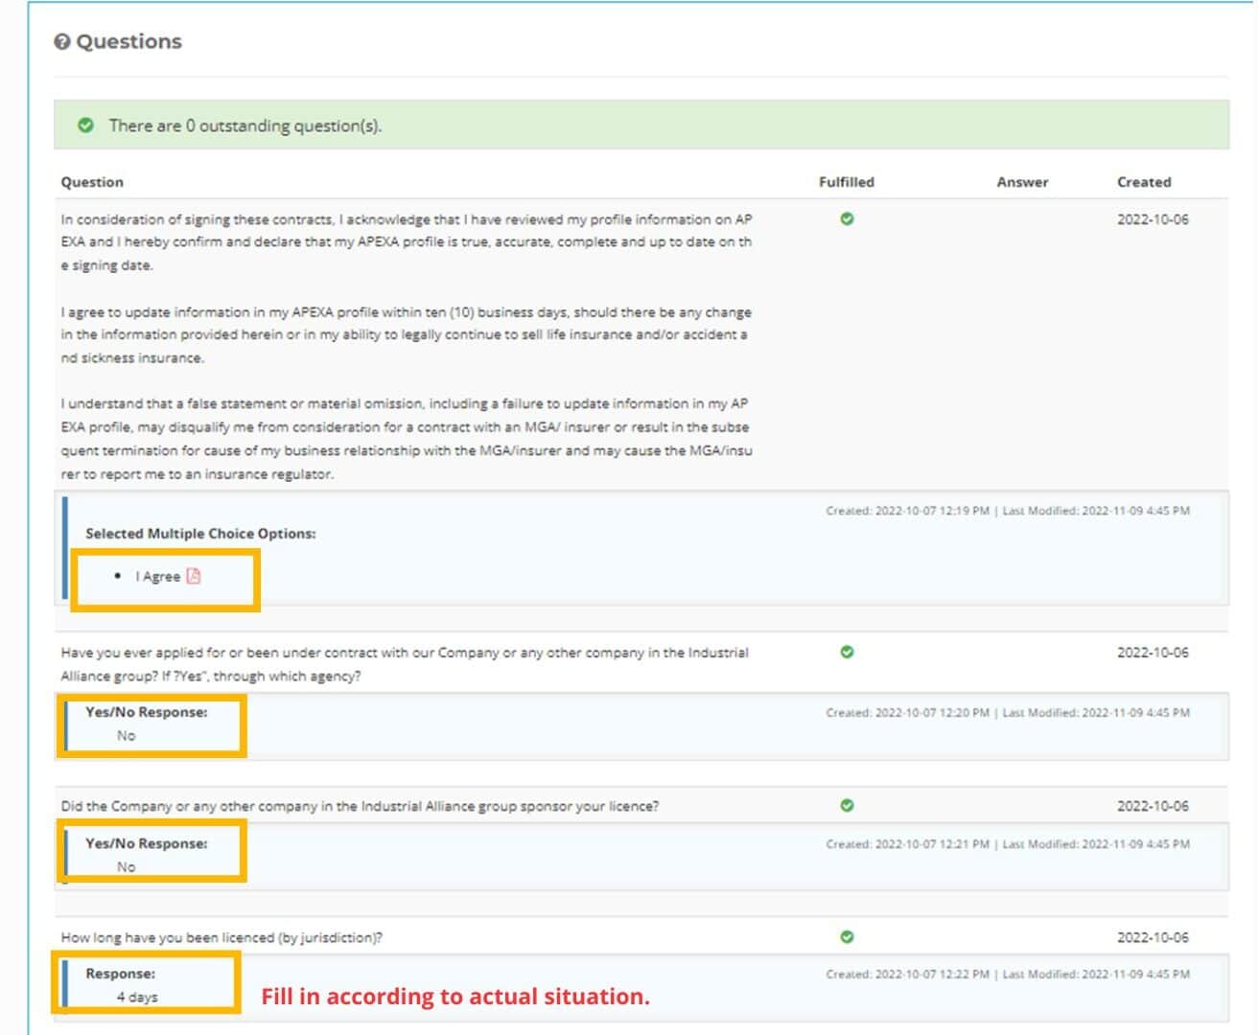1258x1035 pixels.
Task: Click fulfilled checkmark for how long licenced question
Action: 847,937
